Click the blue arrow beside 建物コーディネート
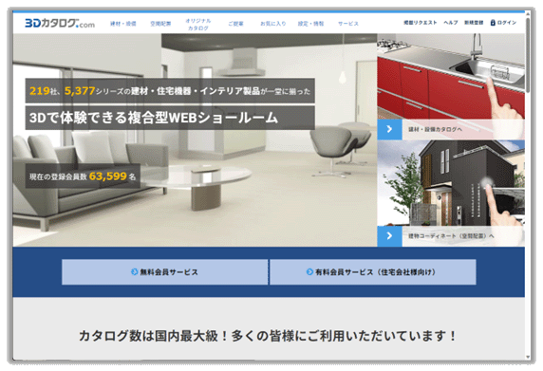 389,236
